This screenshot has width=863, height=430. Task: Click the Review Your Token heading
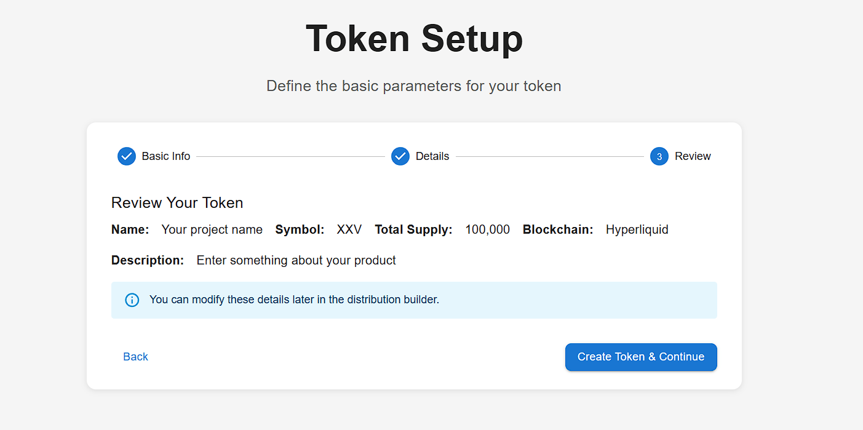pyautogui.click(x=177, y=202)
